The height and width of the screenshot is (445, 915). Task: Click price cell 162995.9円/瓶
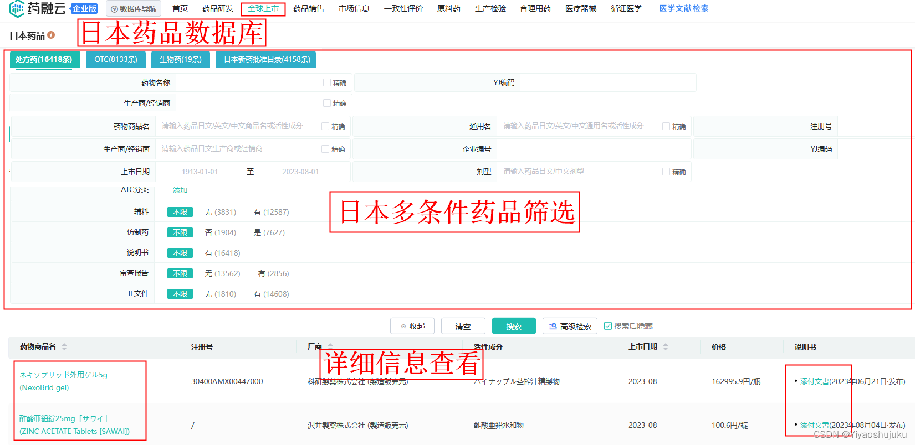tap(736, 381)
